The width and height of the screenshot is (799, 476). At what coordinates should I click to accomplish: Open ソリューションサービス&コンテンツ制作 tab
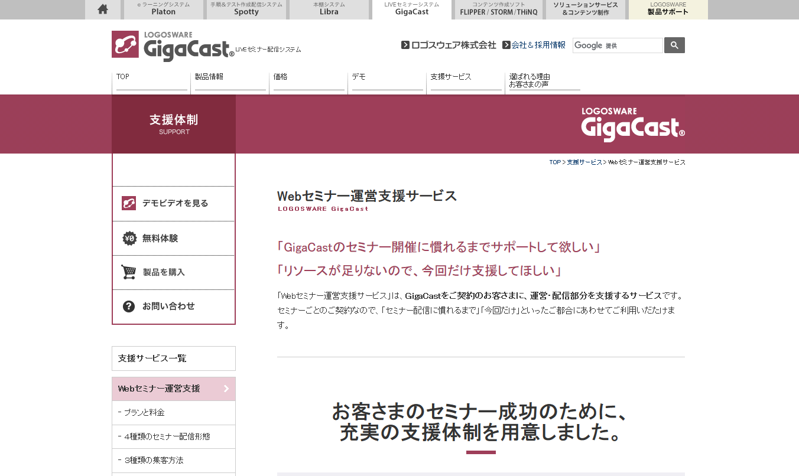coord(586,9)
